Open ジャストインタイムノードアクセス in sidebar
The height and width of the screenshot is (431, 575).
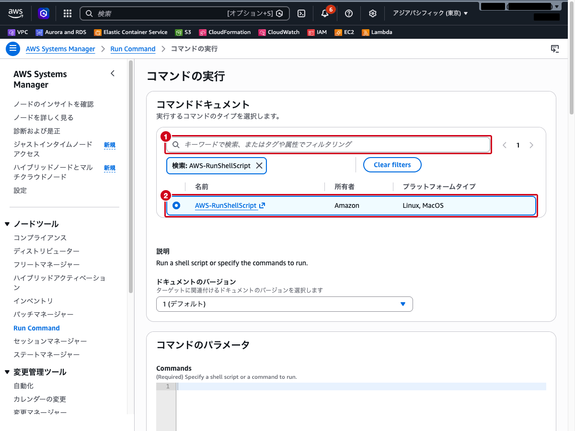pyautogui.click(x=53, y=149)
